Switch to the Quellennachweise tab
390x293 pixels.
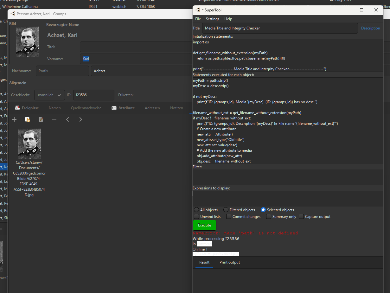coord(86,108)
